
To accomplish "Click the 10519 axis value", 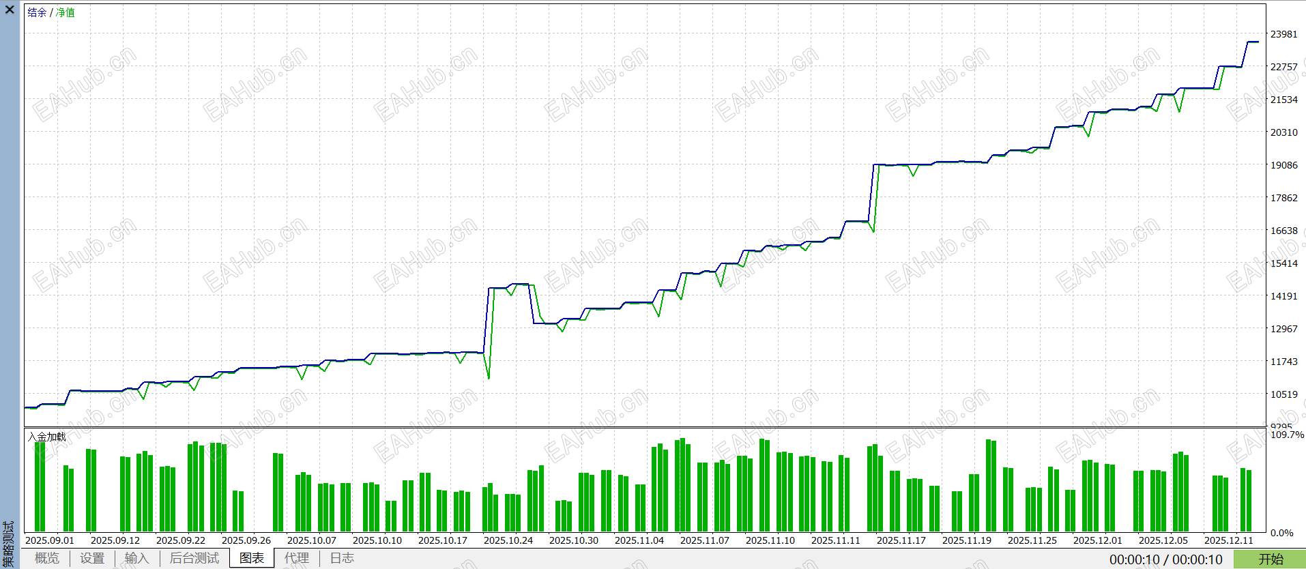I will click(1283, 394).
